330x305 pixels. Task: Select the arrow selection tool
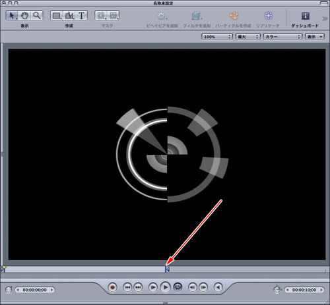pyautogui.click(x=12, y=16)
